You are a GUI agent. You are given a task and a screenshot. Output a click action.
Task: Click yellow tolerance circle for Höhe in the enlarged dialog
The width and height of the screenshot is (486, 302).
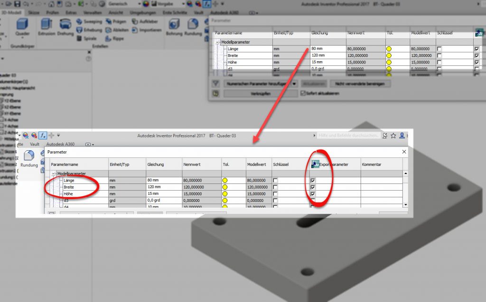click(224, 194)
